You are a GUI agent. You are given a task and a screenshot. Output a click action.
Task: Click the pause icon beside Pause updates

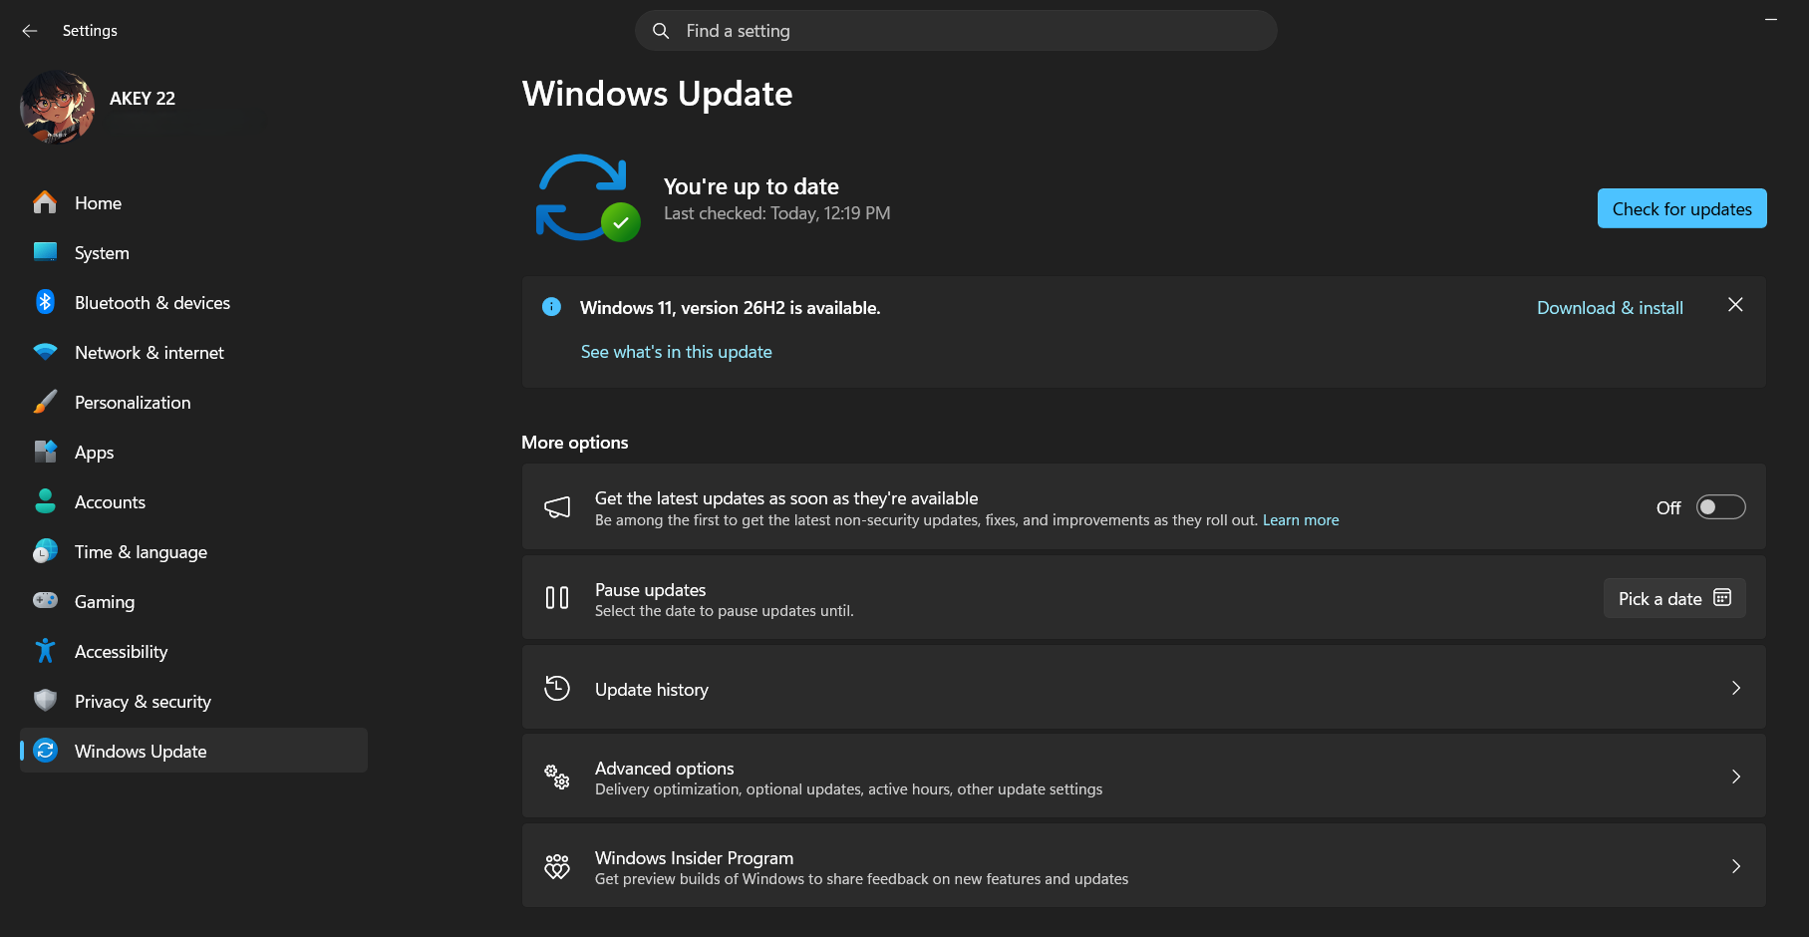point(557,598)
